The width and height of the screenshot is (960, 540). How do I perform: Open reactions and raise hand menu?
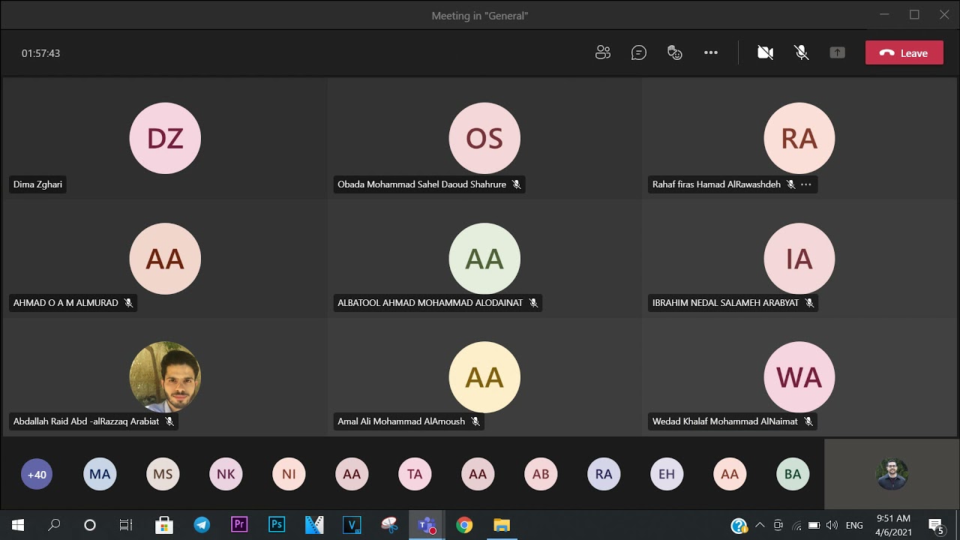675,52
